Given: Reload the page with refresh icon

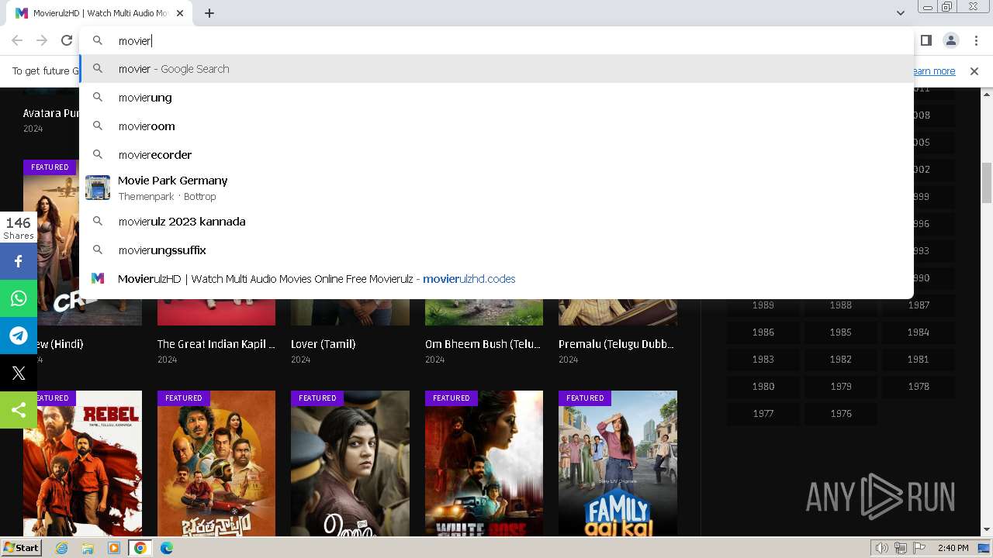Looking at the screenshot, I should (x=67, y=40).
